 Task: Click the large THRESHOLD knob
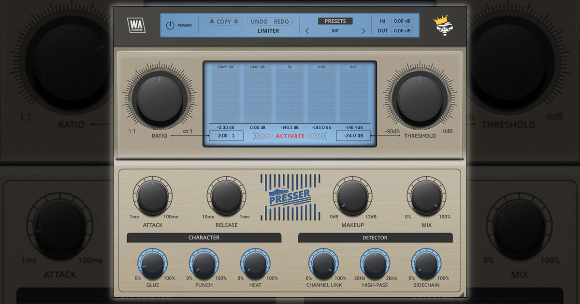pos(420,98)
